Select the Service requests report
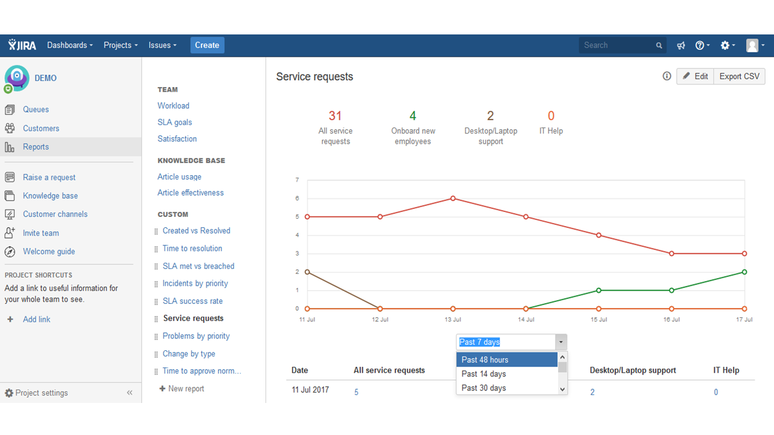This screenshot has height=435, width=774. coord(193,318)
